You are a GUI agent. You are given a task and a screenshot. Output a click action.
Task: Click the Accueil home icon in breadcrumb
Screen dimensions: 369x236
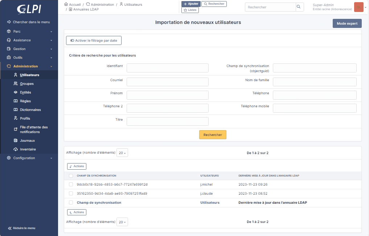(x=66, y=4)
